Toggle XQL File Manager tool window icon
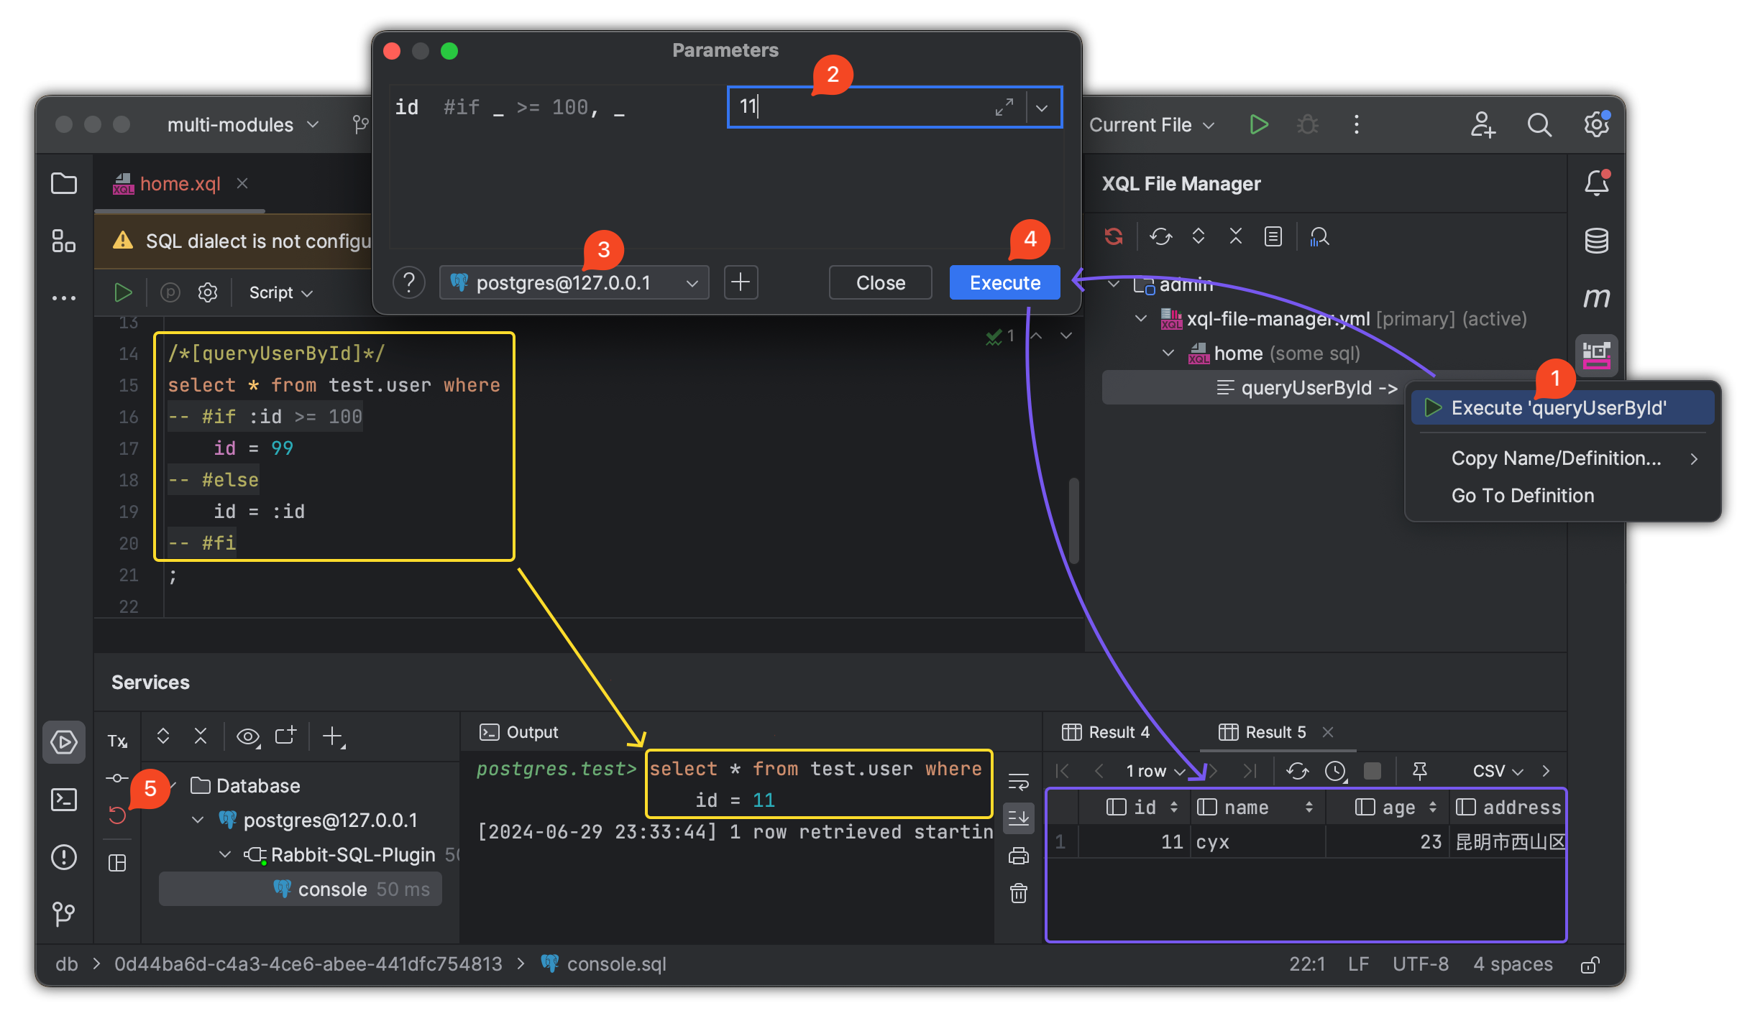 coord(1596,355)
